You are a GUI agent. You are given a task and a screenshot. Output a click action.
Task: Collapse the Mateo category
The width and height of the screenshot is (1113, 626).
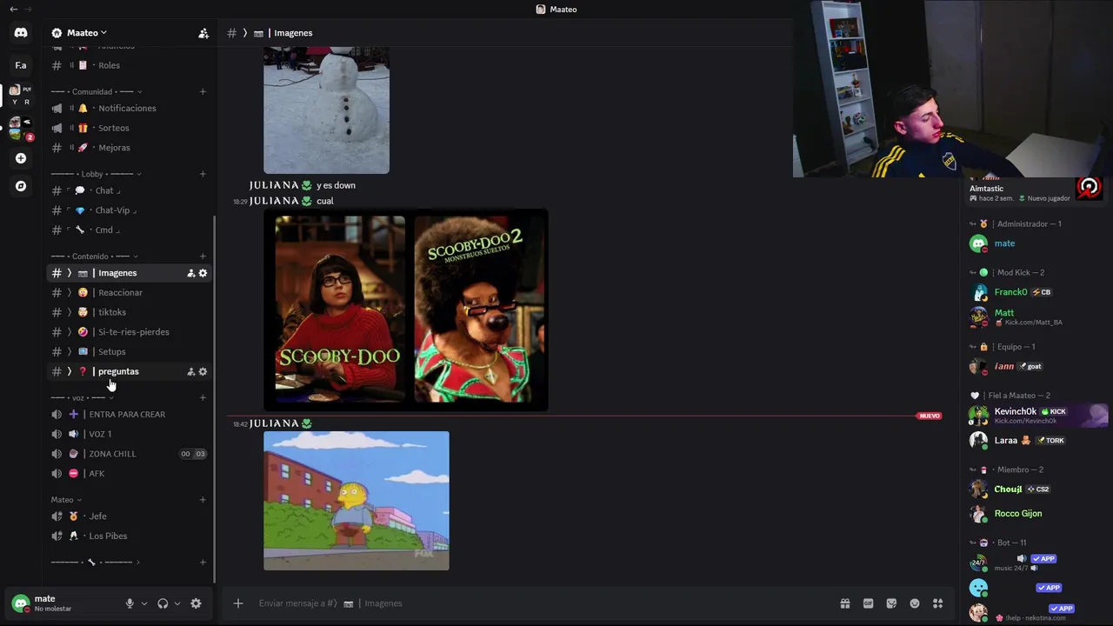coord(66,500)
